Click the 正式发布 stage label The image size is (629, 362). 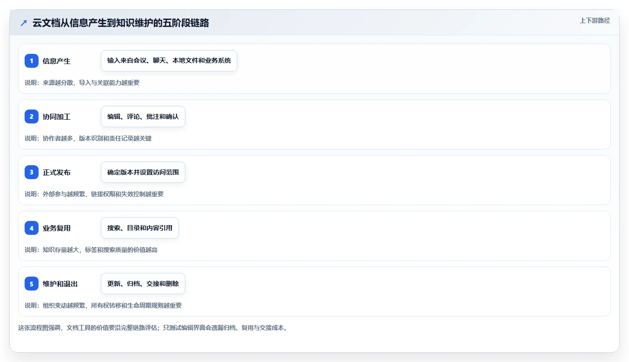click(57, 173)
